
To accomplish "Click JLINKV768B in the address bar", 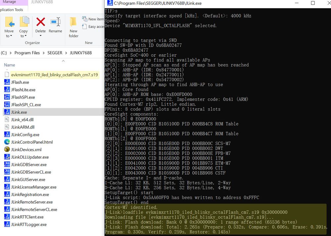I will pyautogui.click(x=81, y=53).
